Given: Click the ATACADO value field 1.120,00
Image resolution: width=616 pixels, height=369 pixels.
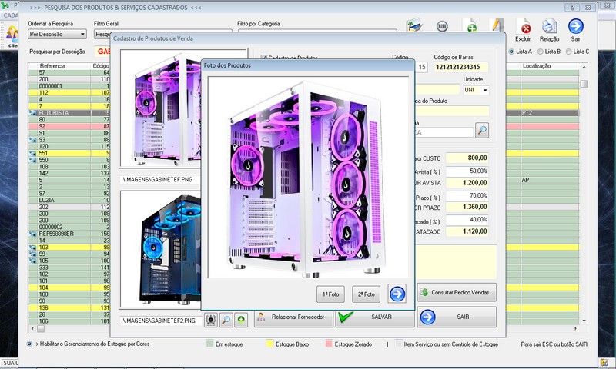Looking at the screenshot, I should pos(467,231).
